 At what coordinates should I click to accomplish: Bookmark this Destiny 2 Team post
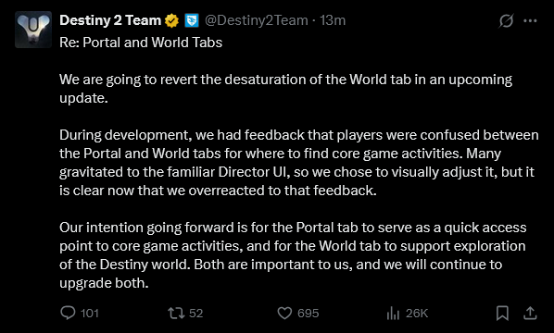click(x=502, y=313)
